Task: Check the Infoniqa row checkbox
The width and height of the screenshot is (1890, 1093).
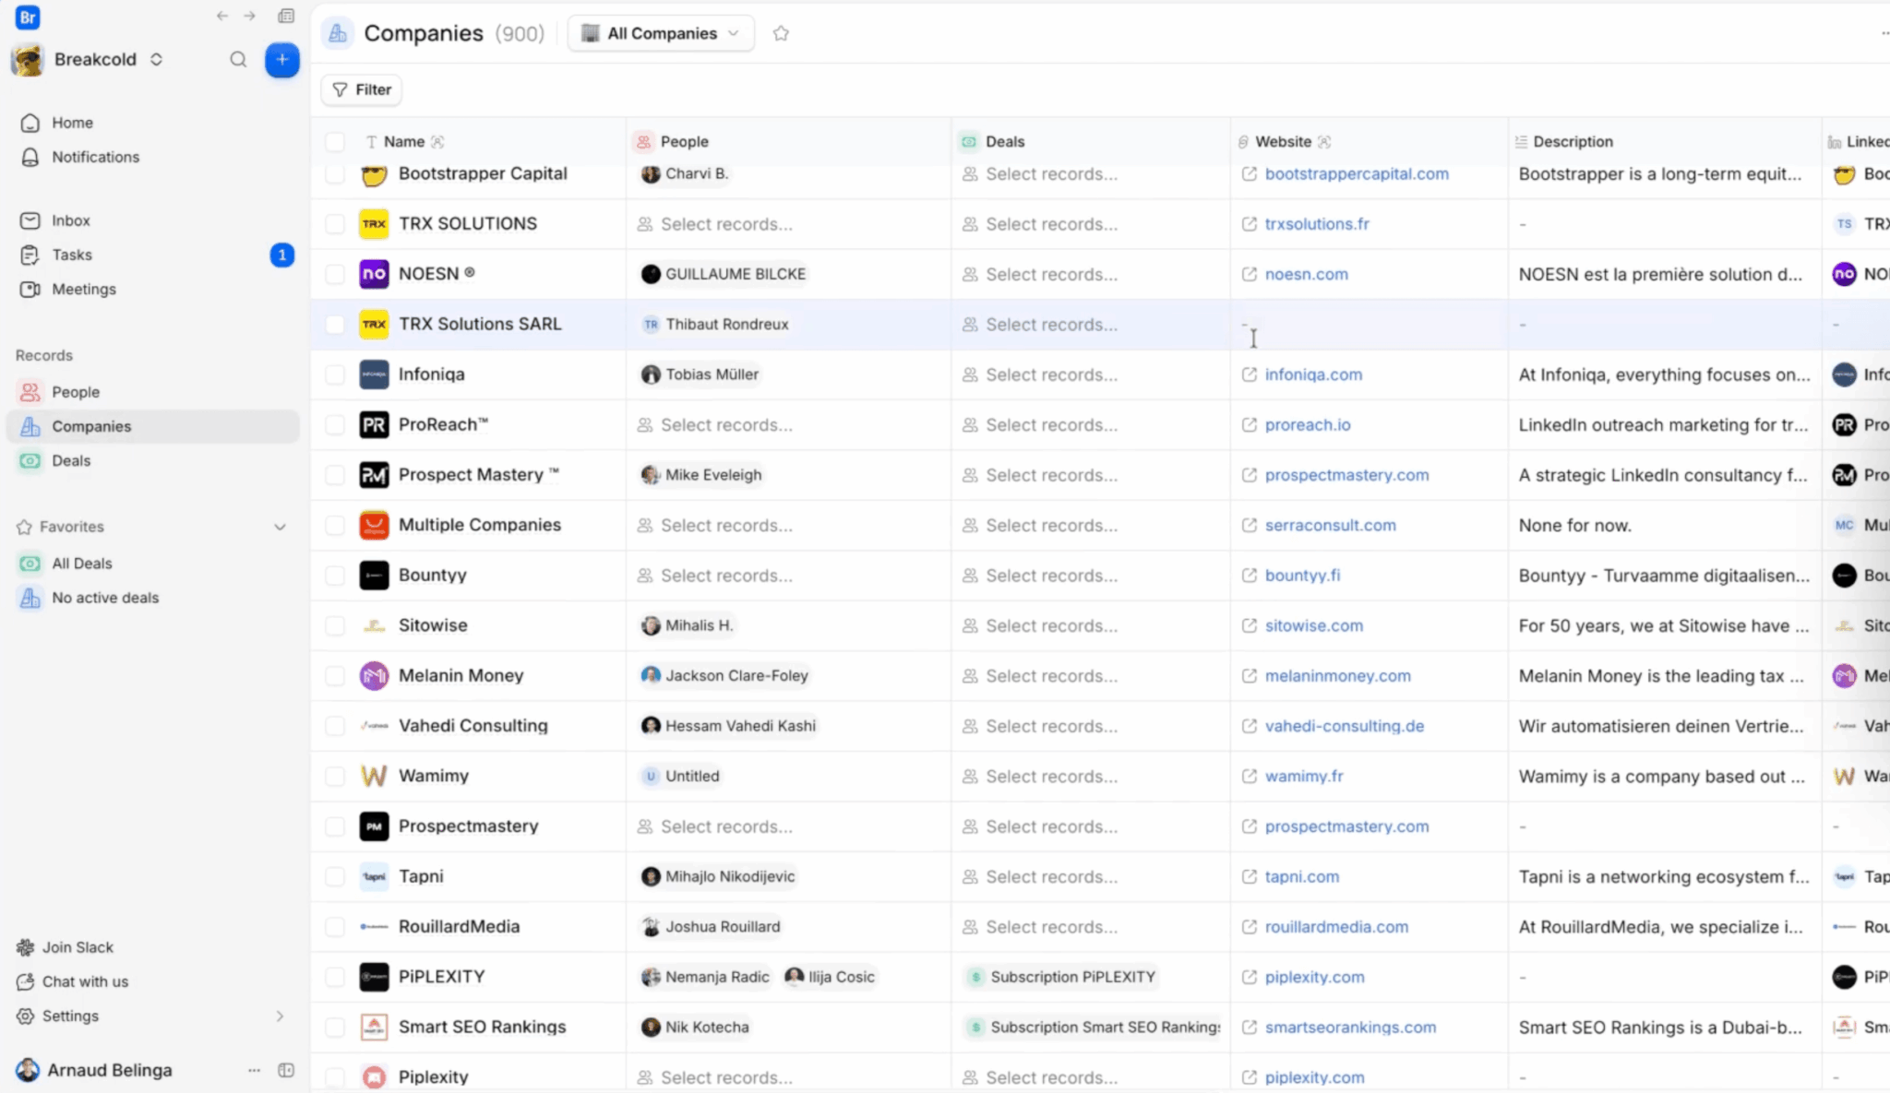Action: click(x=335, y=374)
